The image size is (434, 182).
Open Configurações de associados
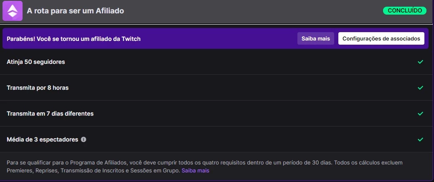pos(381,39)
